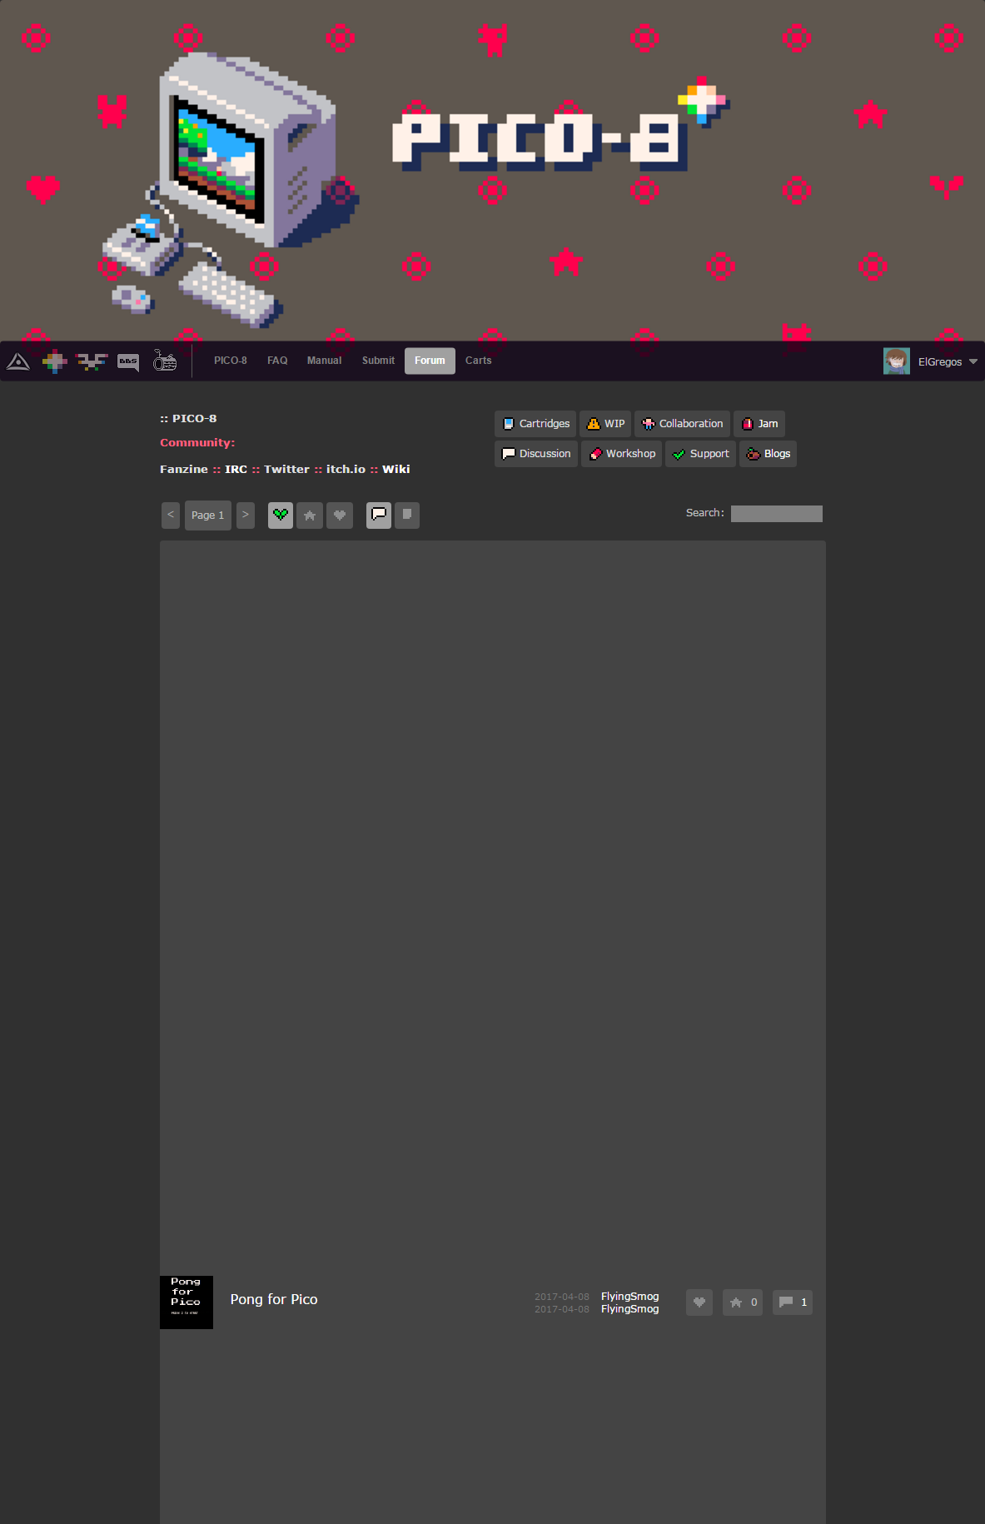Toggle the star favourites filter
The width and height of the screenshot is (985, 1524).
[310, 515]
